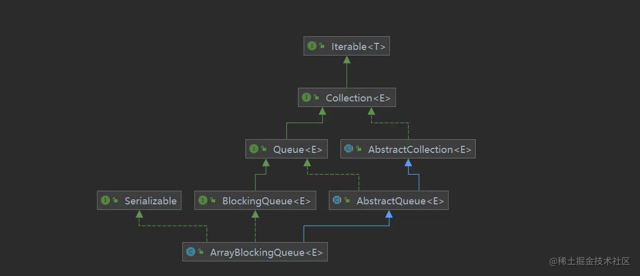Select the ArrayBlockingQueue<E> node label
Screen dimensions: 640x276
(x=266, y=252)
